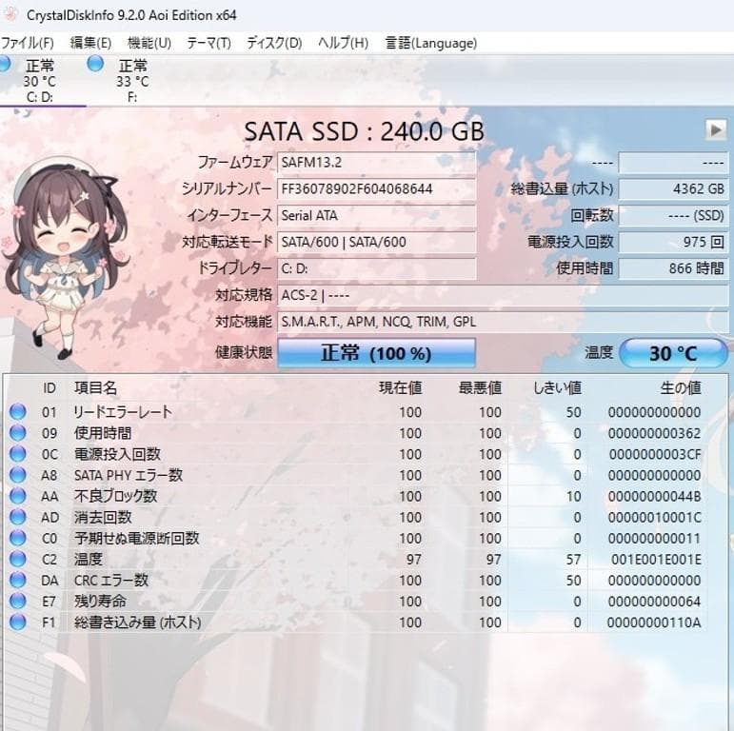
Task: Select the 予期せぬ電源断回数 row name
Action: tap(137, 538)
